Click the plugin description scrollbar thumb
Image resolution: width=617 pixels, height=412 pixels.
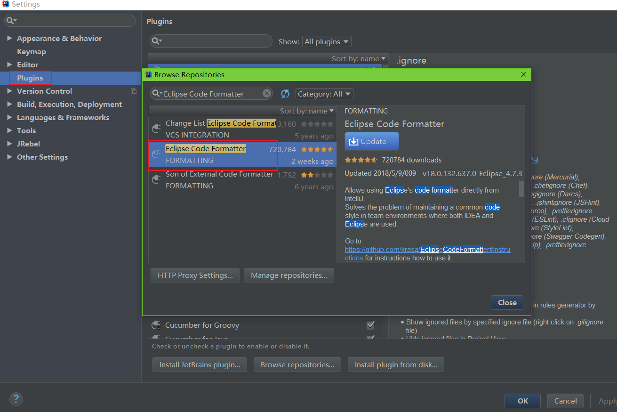pyautogui.click(x=521, y=189)
